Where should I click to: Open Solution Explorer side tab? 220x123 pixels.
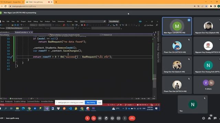(158, 37)
